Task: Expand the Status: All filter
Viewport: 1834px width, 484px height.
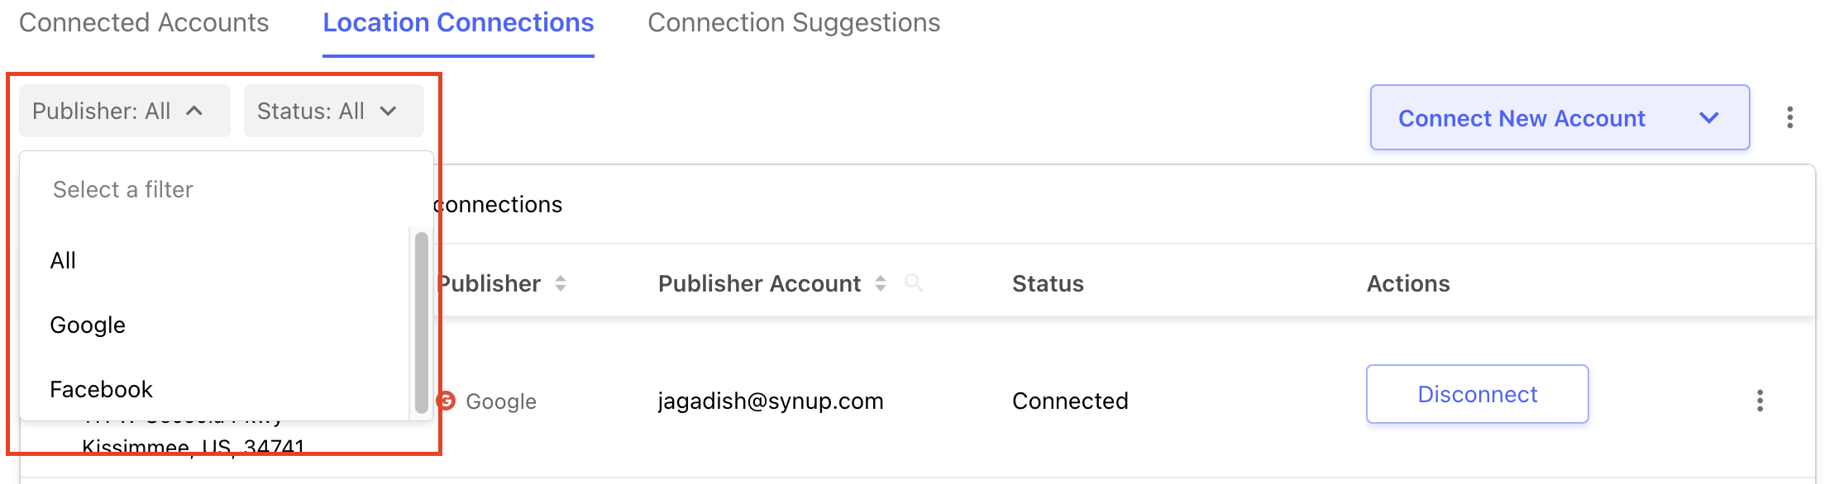Action: click(x=333, y=111)
